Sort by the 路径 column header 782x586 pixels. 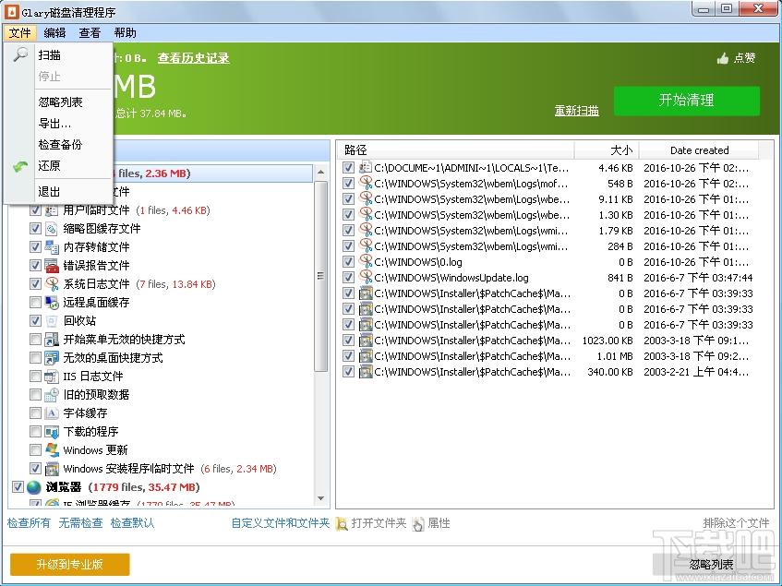tap(456, 150)
